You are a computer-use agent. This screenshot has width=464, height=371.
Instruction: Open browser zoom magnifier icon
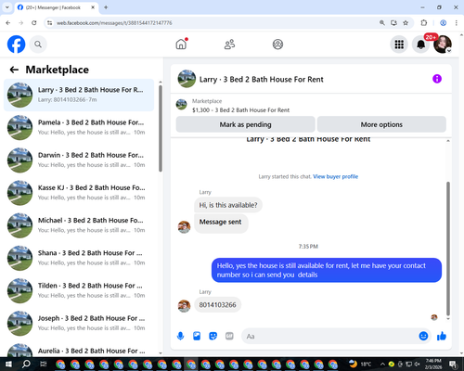tap(382, 23)
